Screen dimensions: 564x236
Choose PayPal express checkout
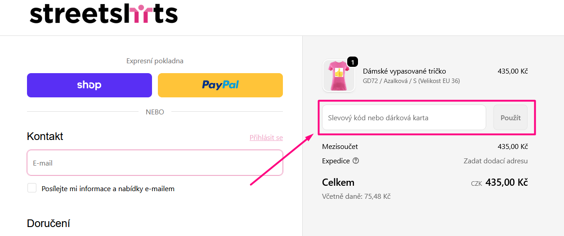pyautogui.click(x=220, y=85)
